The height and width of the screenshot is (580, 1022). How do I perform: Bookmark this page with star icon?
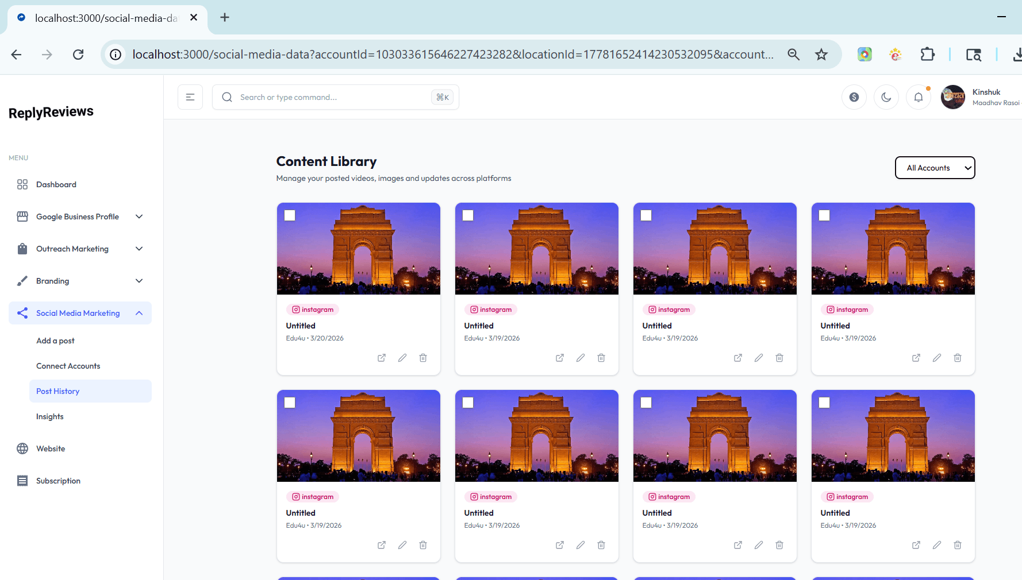[x=821, y=55]
